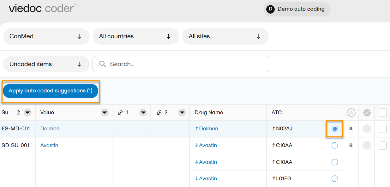Expand the All countries dropdown

pos(135,36)
